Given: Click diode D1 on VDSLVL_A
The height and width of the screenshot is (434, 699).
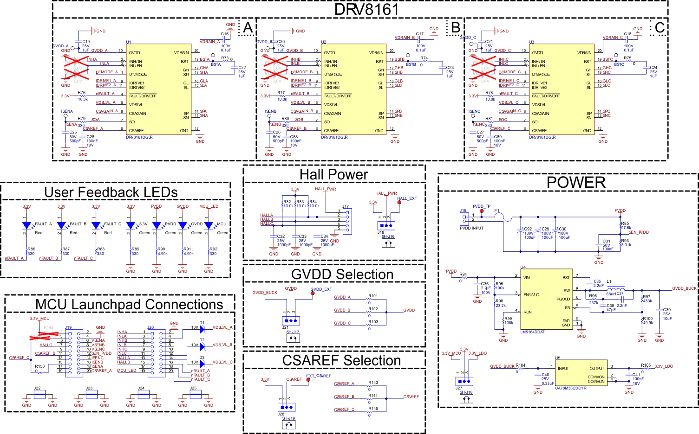Looking at the screenshot, I should point(202,329).
